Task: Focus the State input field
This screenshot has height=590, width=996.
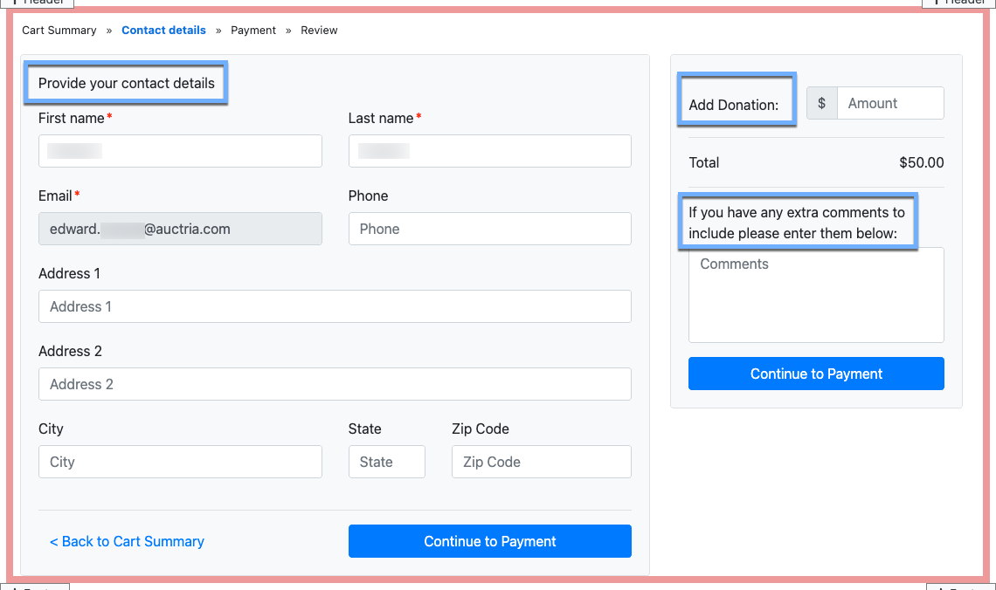Action: point(386,462)
